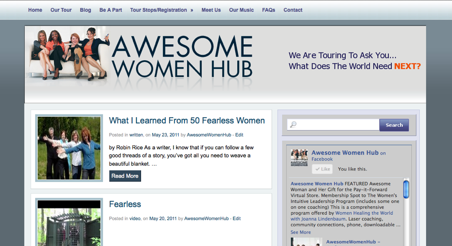This screenshot has height=246, width=452.
Task: Open the video category link
Action: point(135,218)
